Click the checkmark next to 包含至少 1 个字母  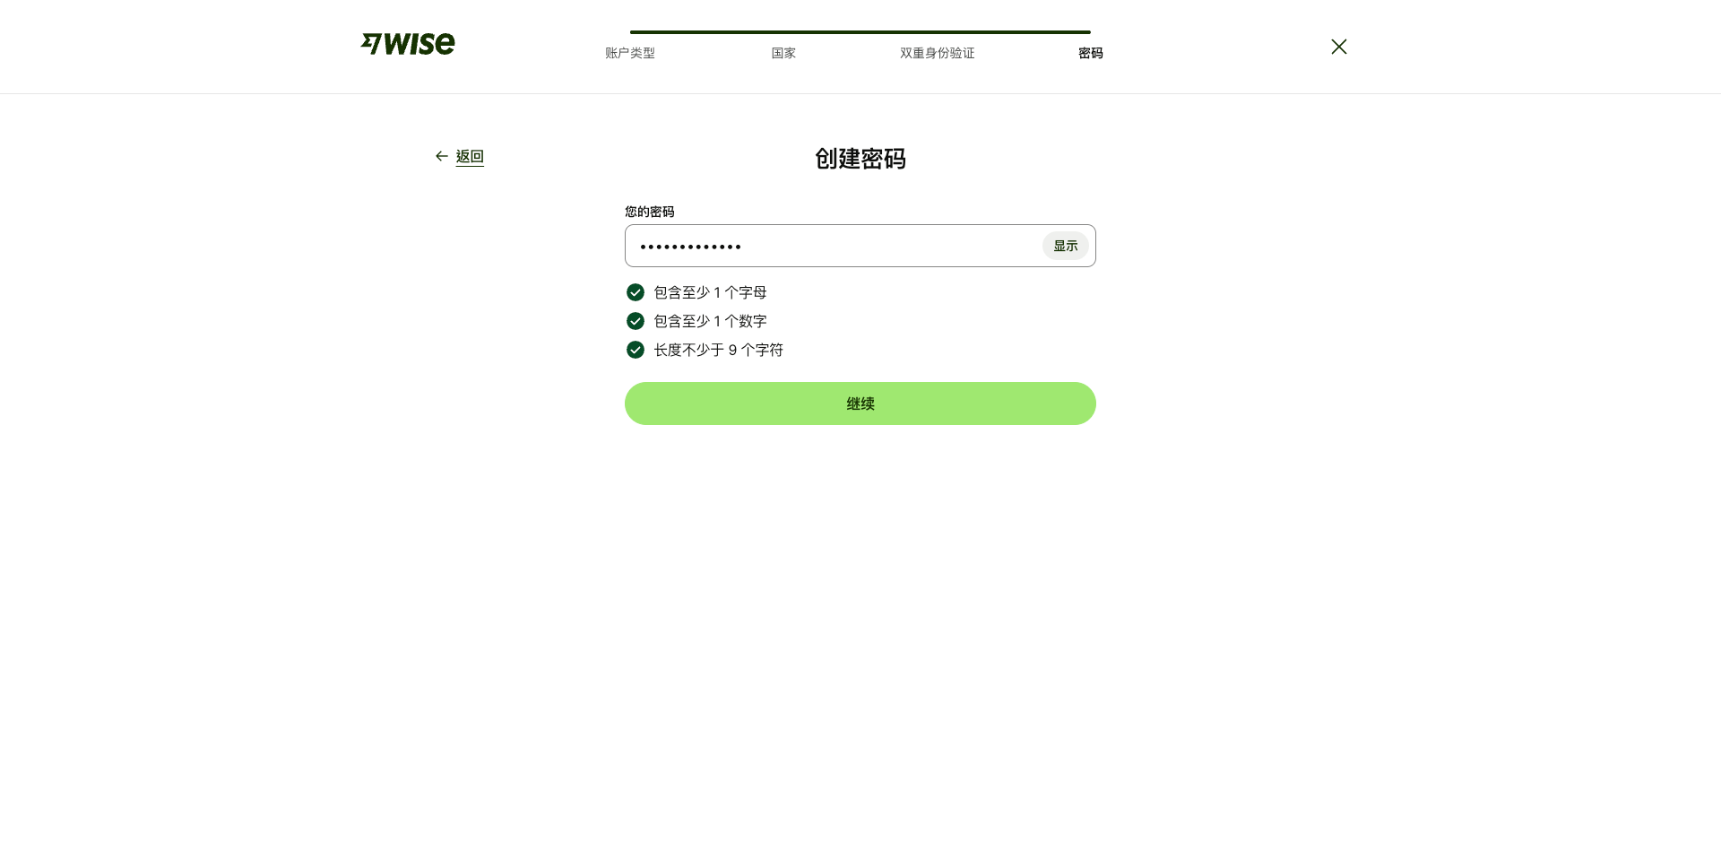pyautogui.click(x=636, y=291)
